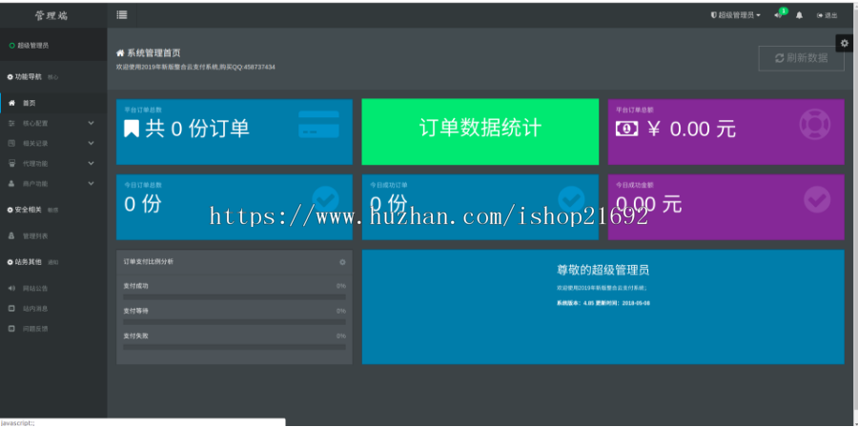858x427 pixels.
Task: Expand the 商户功能 chevron
Action: click(x=91, y=183)
